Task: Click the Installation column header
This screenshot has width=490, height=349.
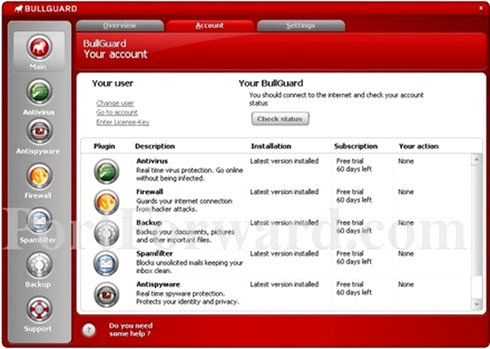Action: coord(271,146)
